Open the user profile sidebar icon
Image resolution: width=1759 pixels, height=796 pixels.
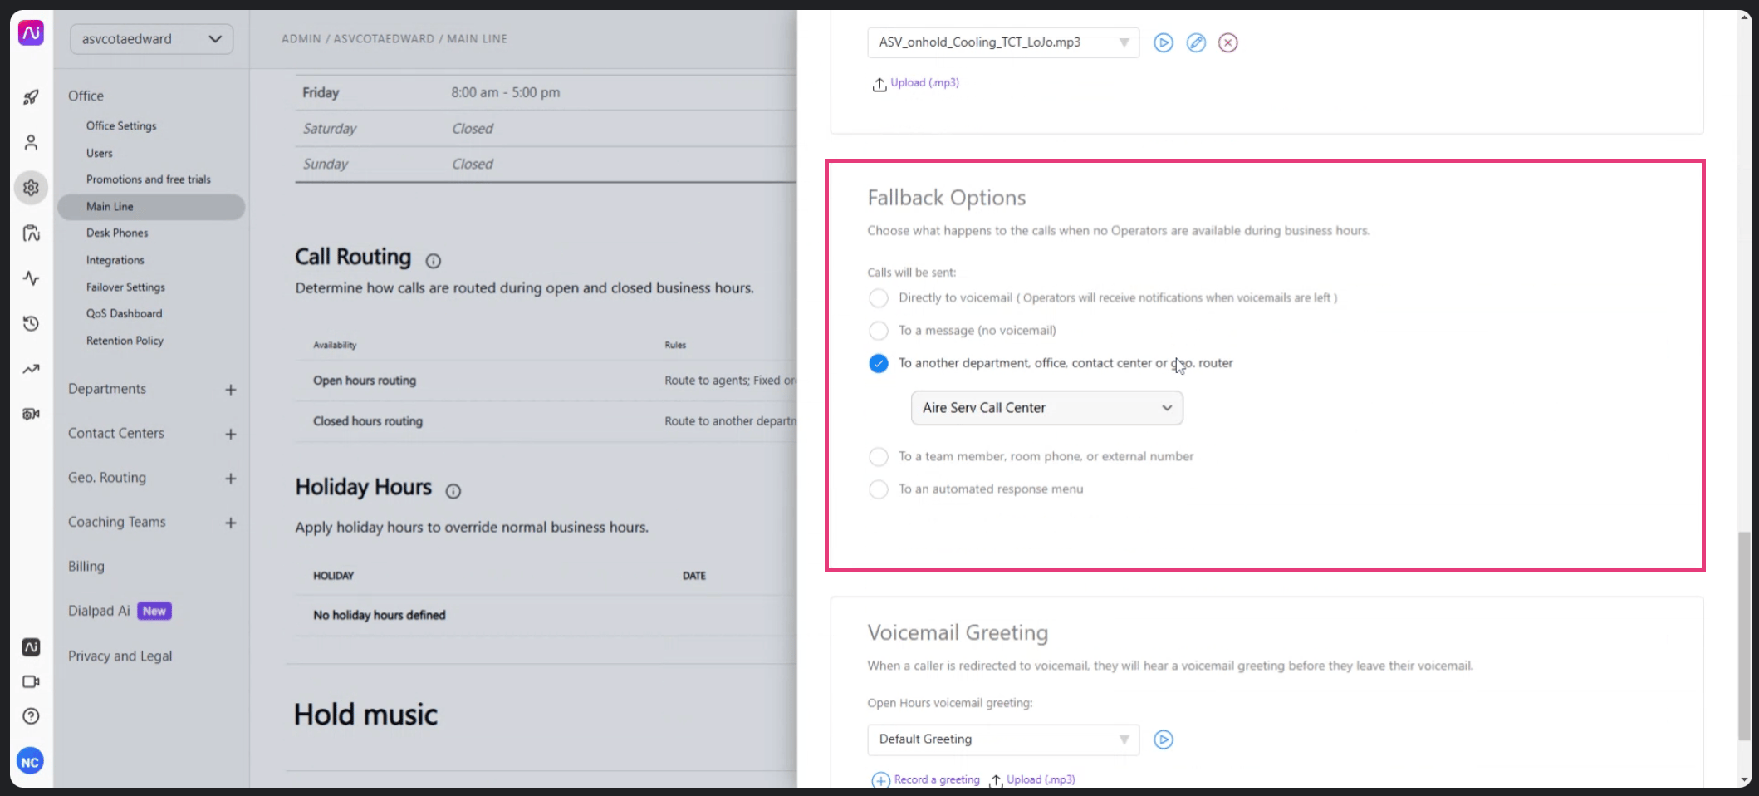pyautogui.click(x=31, y=143)
